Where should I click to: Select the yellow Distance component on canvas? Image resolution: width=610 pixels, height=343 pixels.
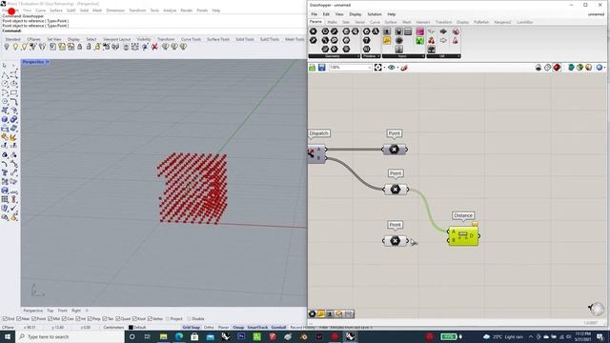click(x=463, y=235)
